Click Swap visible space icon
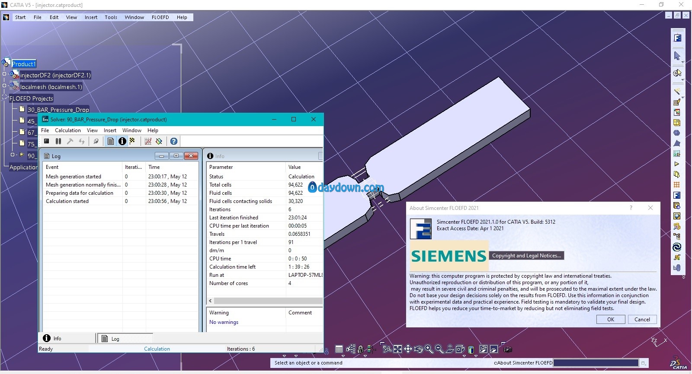Image resolution: width=692 pixels, height=374 pixels. coord(493,349)
